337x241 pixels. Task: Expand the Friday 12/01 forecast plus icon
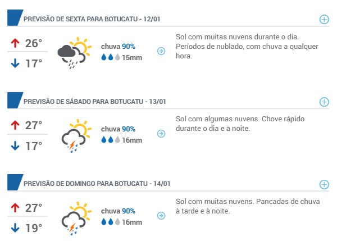(324, 19)
